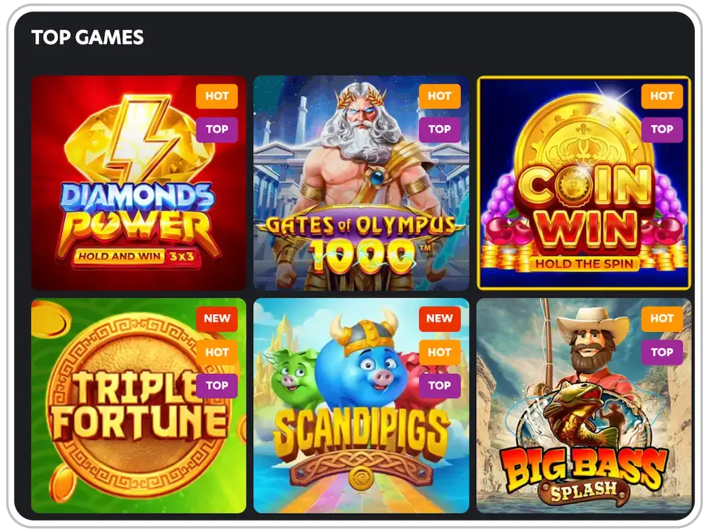Click TOP badge on Coin Win
709x532 pixels.
(662, 130)
